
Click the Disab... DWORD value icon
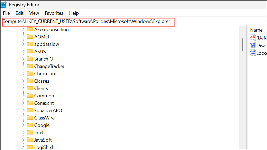(253, 45)
